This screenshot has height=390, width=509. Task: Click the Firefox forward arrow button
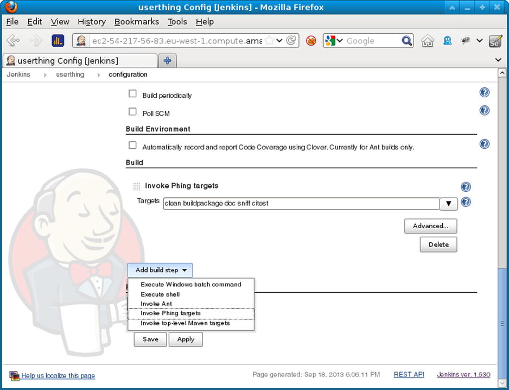(x=36, y=41)
